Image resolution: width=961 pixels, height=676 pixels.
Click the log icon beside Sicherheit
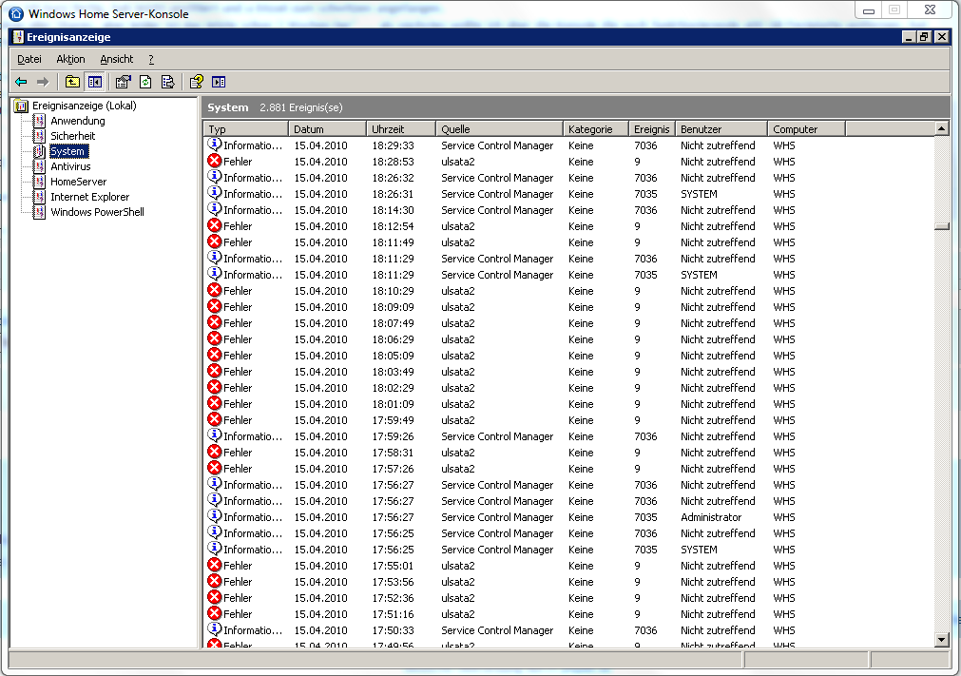coord(39,136)
